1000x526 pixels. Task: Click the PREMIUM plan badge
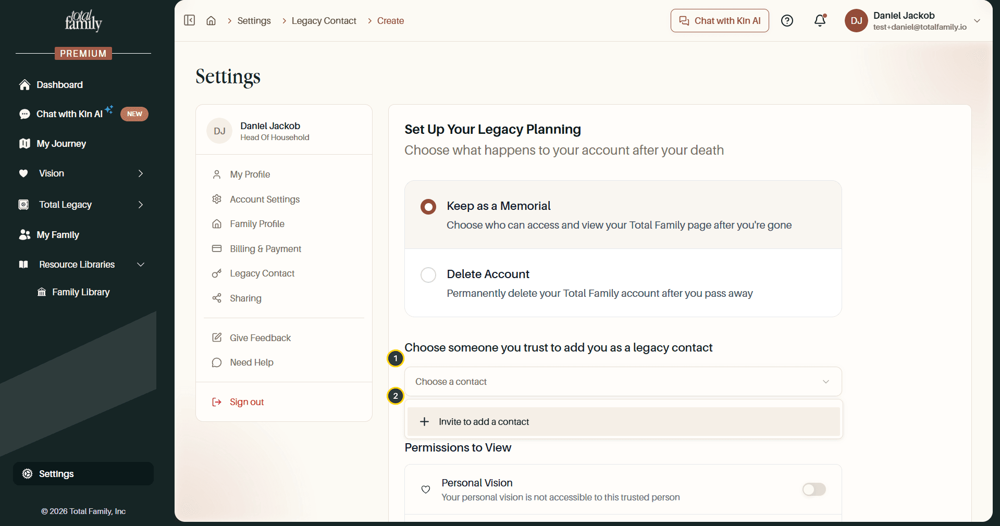(x=83, y=54)
